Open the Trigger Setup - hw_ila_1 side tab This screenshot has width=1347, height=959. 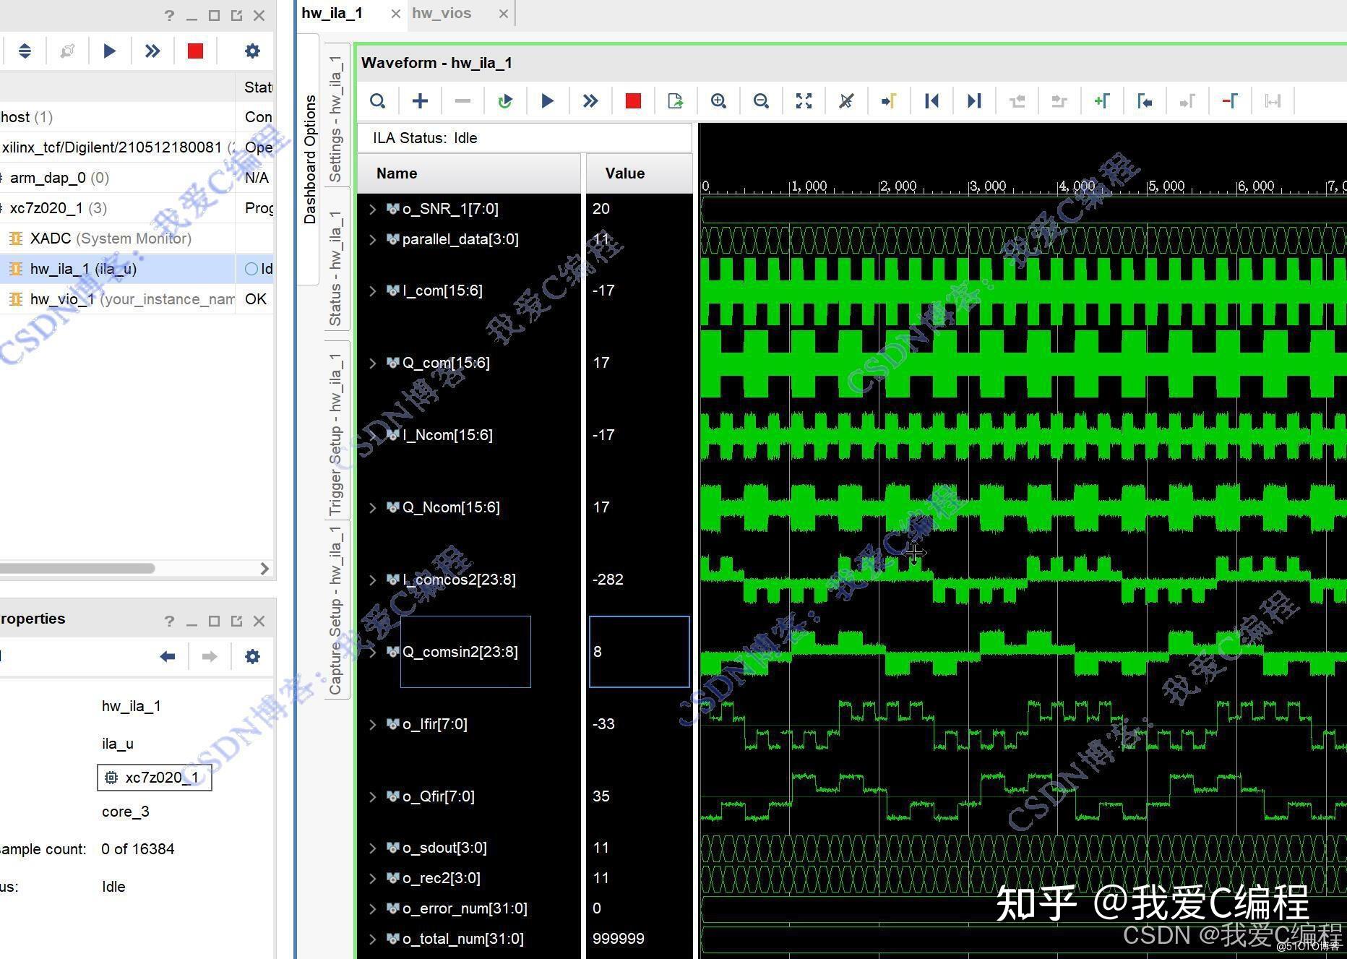point(336,434)
